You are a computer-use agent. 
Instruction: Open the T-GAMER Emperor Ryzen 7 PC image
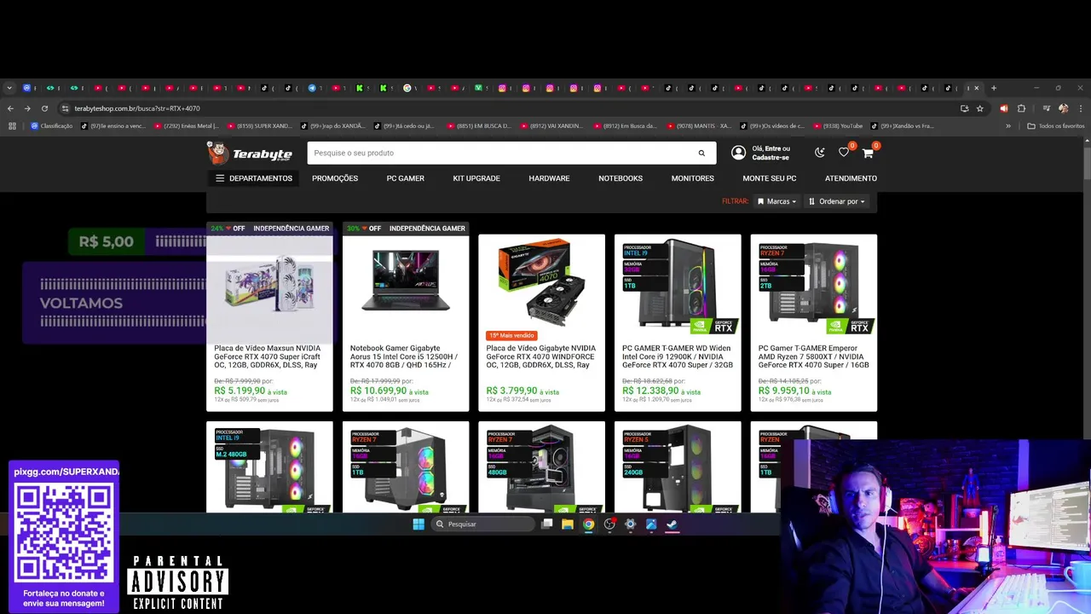[814, 286]
